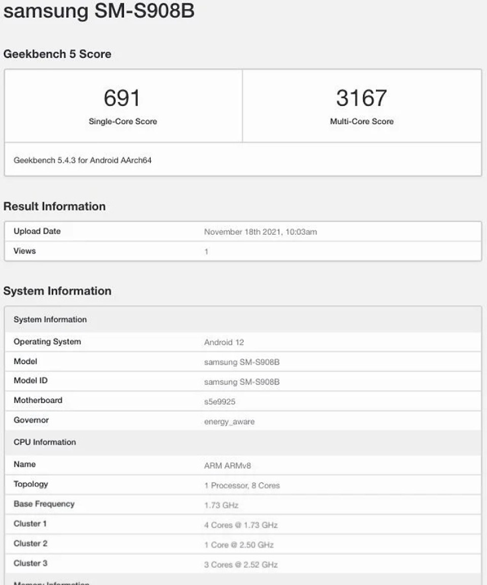Click the Geekbench 5 Score heading
Screen dimensions: 487x585
pyautogui.click(x=57, y=54)
